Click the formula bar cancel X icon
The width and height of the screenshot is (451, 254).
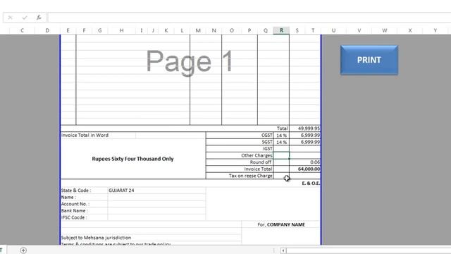click(10, 18)
